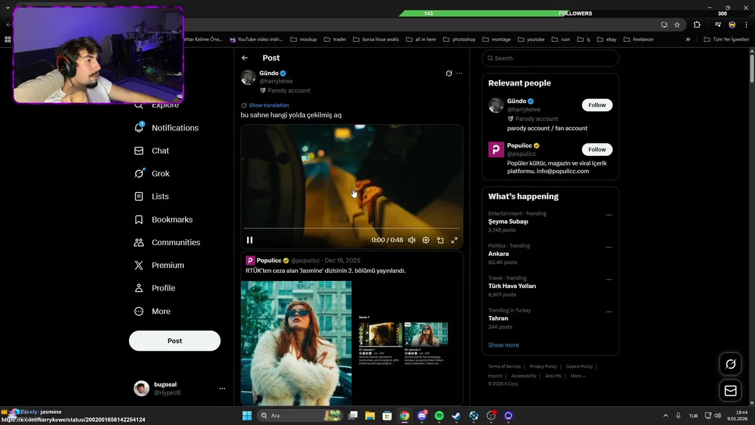This screenshot has height=425, width=755.
Task: Open Bookmarks in sidebar
Action: [164, 220]
